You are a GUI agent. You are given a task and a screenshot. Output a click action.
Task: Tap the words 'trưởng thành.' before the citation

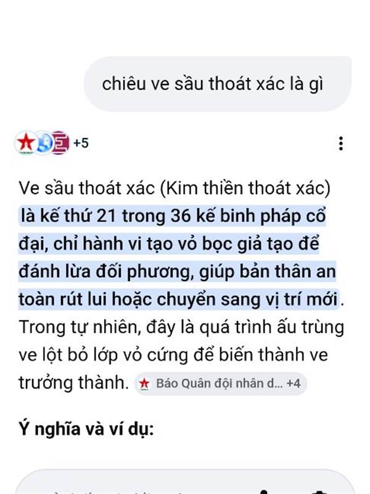tap(73, 383)
